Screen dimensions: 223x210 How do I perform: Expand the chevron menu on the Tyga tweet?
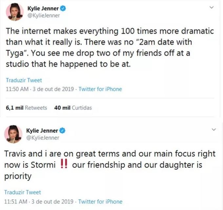212,7
